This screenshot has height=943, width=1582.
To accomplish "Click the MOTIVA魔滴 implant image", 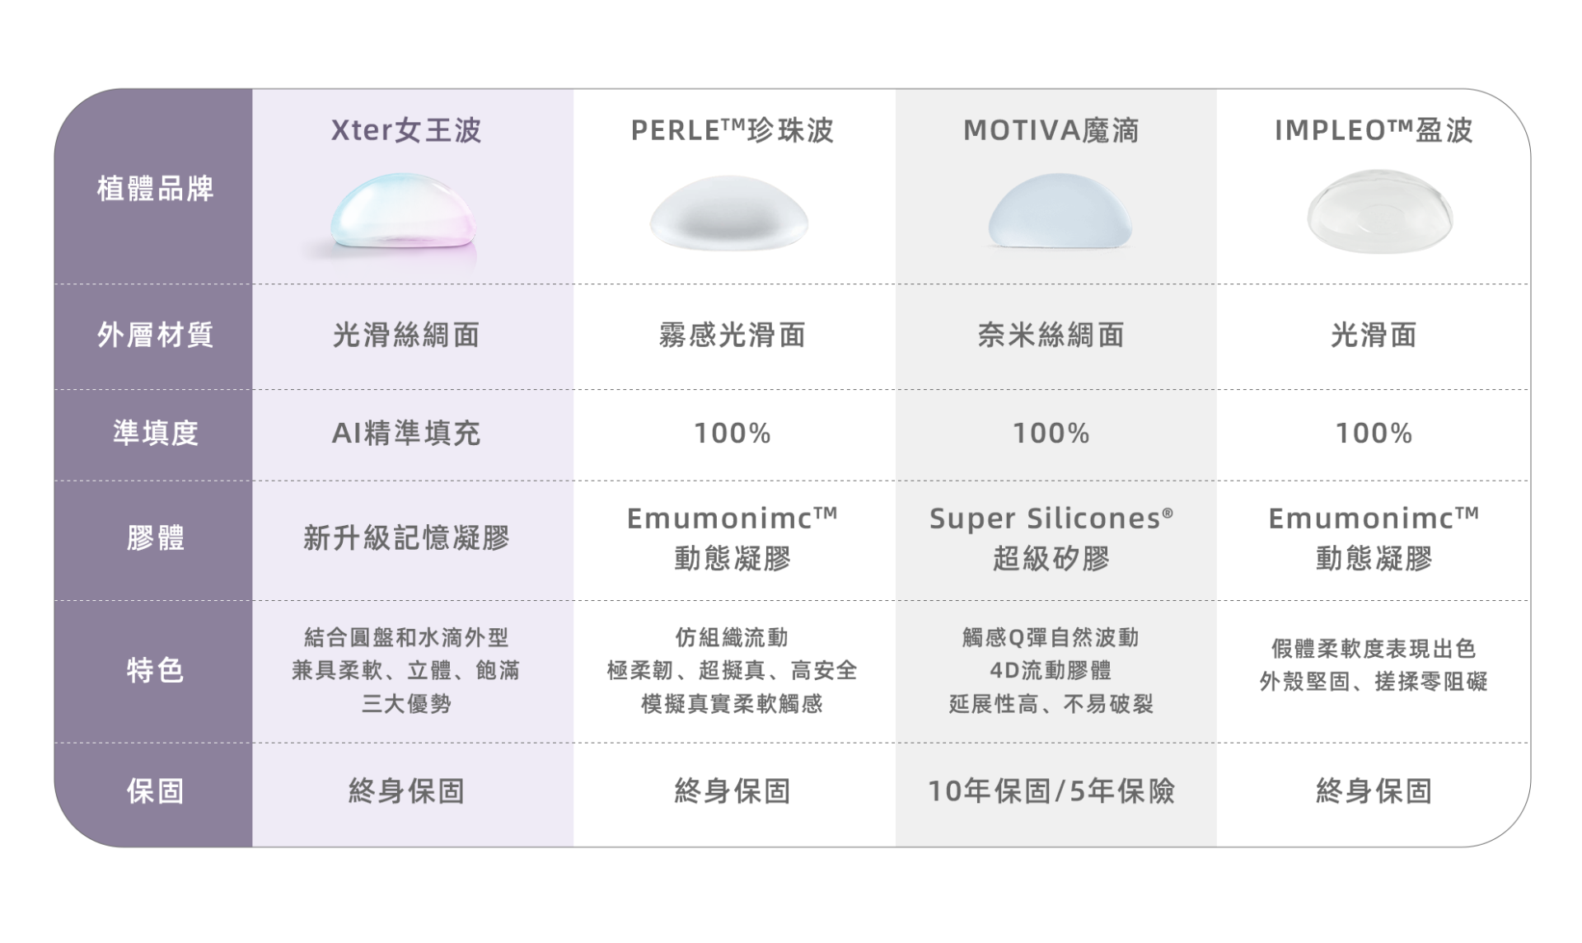I will (x=1060, y=211).
